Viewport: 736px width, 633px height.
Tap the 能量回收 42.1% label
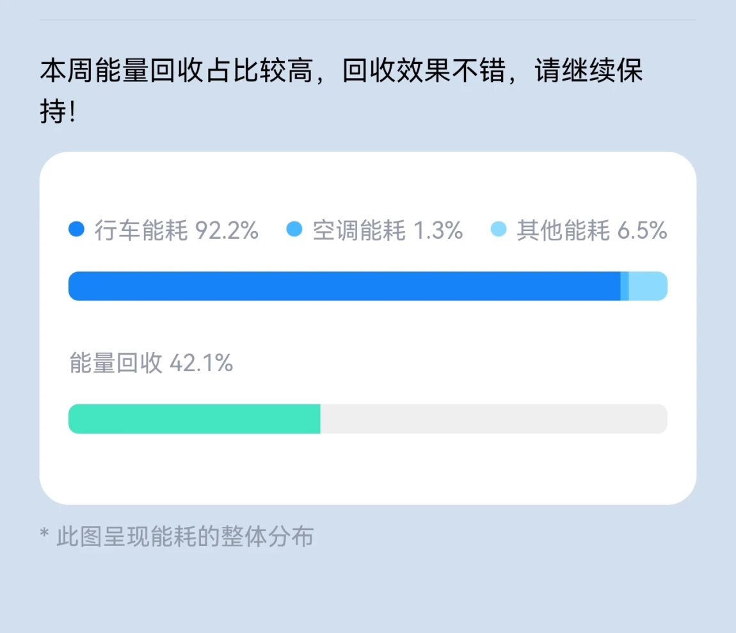click(x=151, y=363)
